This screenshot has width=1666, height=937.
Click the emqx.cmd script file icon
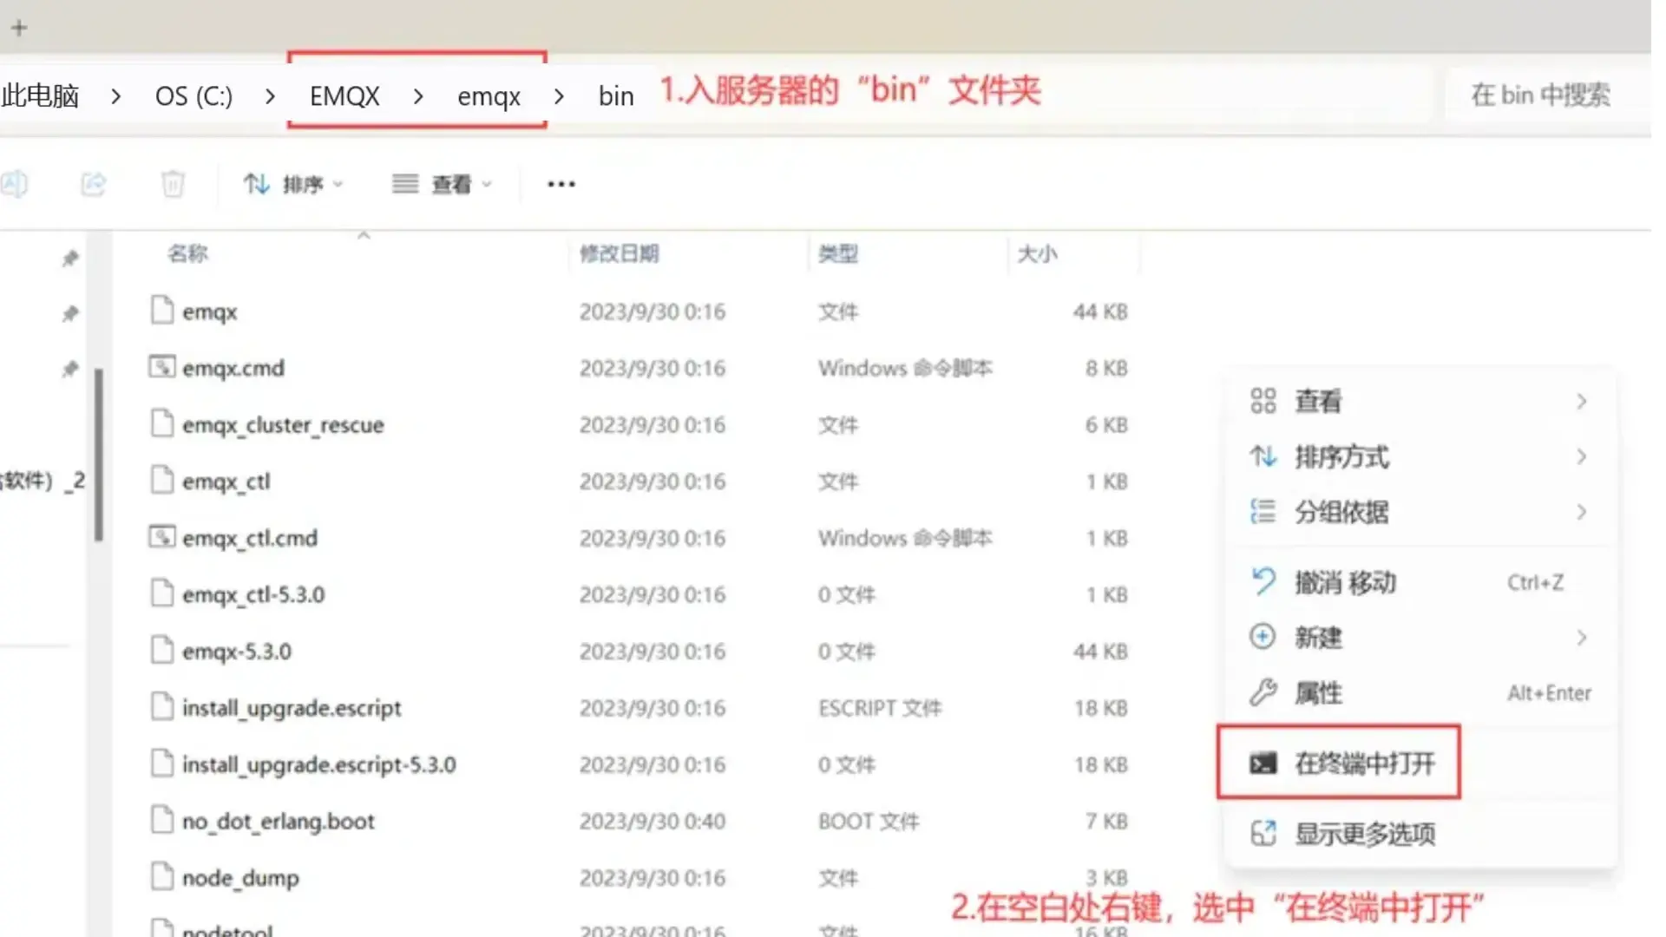click(161, 367)
